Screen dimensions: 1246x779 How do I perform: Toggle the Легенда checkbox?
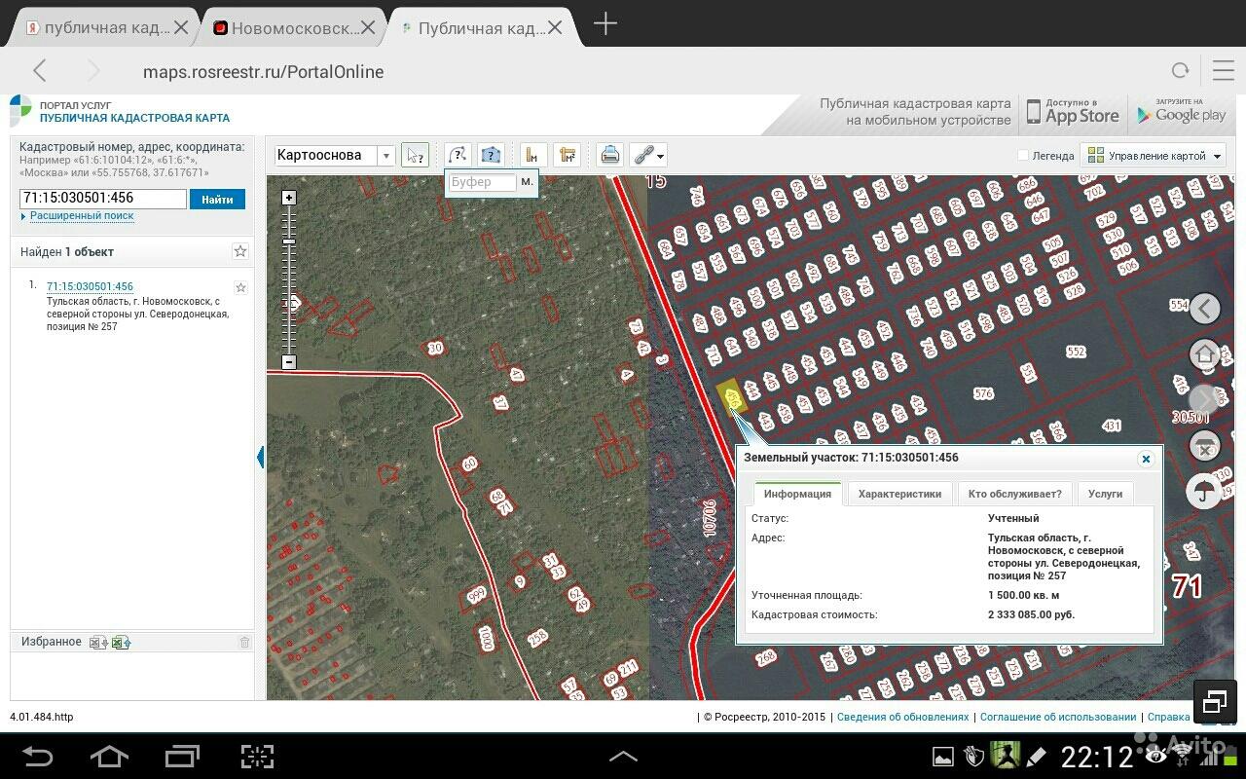coord(1023,156)
